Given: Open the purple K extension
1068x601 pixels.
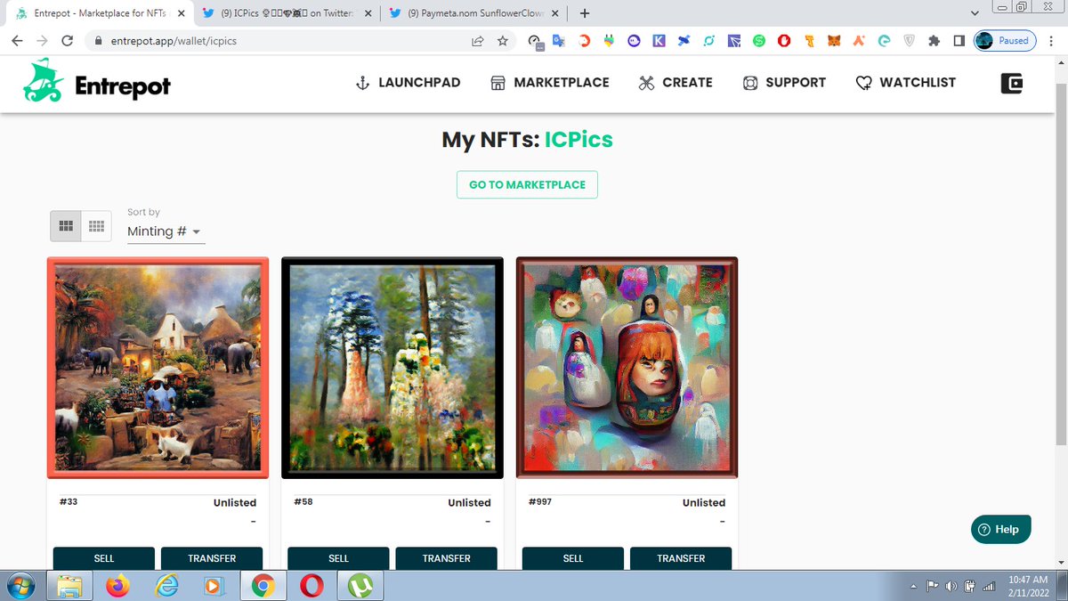Looking at the screenshot, I should pos(659,41).
